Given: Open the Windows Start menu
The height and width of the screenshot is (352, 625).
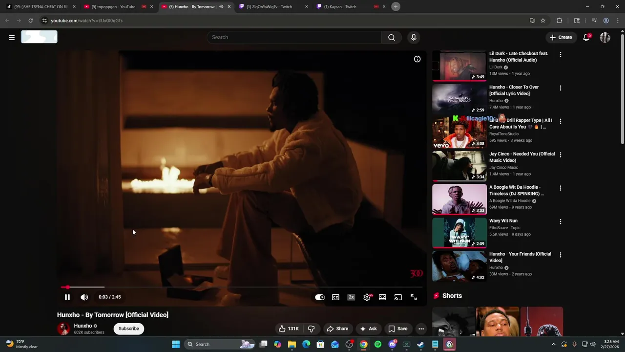Looking at the screenshot, I should (176, 344).
